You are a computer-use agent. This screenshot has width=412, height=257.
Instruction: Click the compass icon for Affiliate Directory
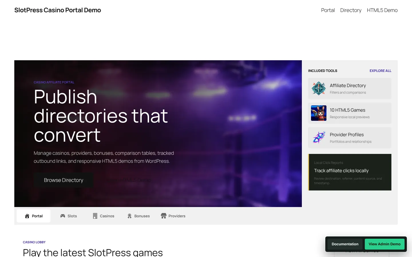(319, 89)
